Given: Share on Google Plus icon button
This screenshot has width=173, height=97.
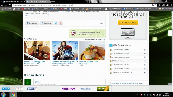Looking at the screenshot, I should 61,23.
